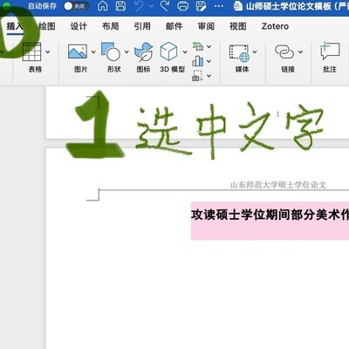Viewport: 349px width, 349px height.
Task: Expand the 链接 link dropdown arrow
Action: pyautogui.click(x=300, y=52)
